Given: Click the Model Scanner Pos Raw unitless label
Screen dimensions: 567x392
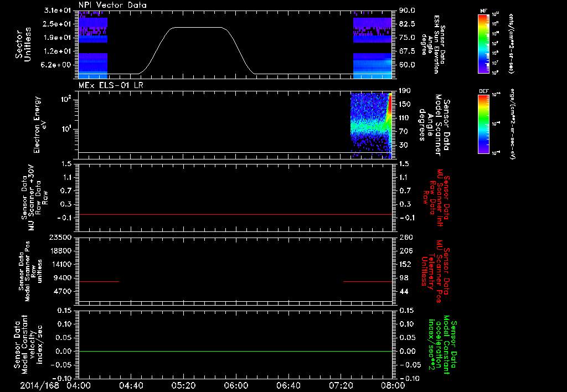Looking at the screenshot, I should [30, 271].
